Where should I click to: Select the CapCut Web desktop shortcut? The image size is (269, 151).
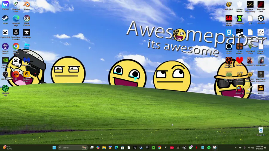tap(5, 33)
